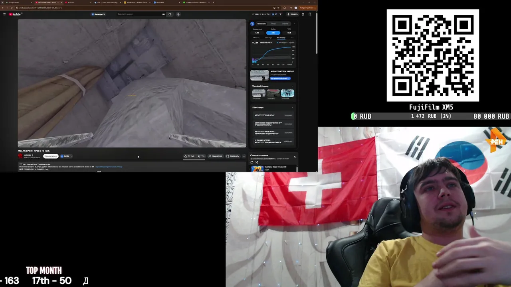Viewport: 511px width, 287px height.
Task: Open the promo link in description
Action: coord(109,167)
